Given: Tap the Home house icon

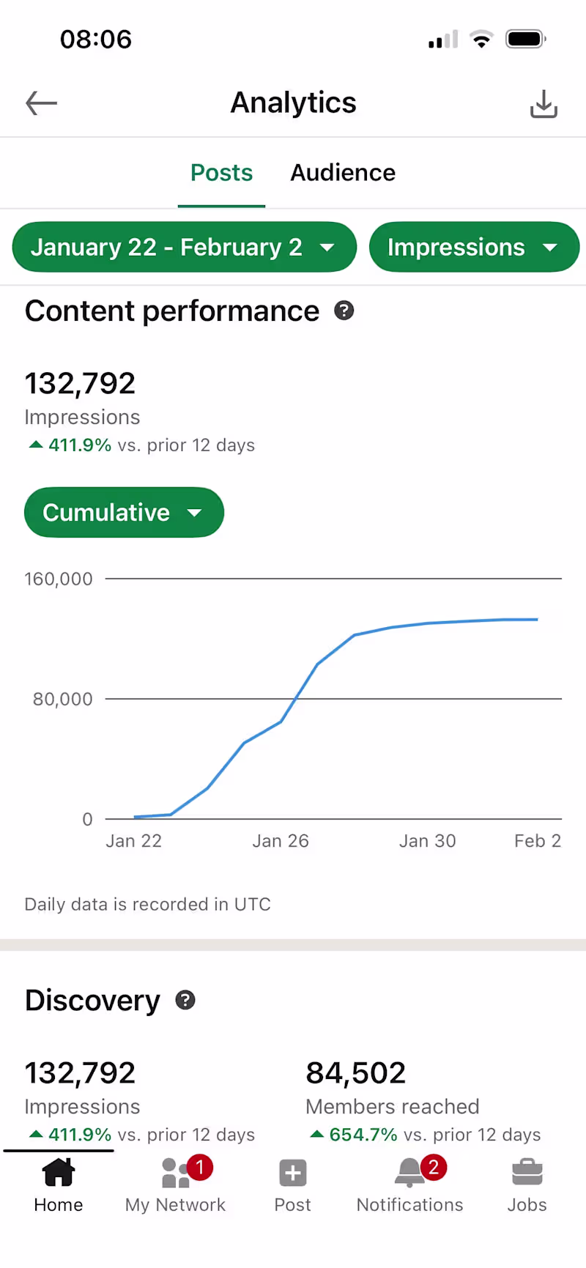Looking at the screenshot, I should (59, 1172).
